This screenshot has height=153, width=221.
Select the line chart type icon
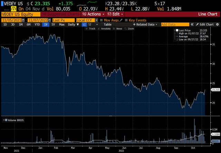tap(84, 25)
